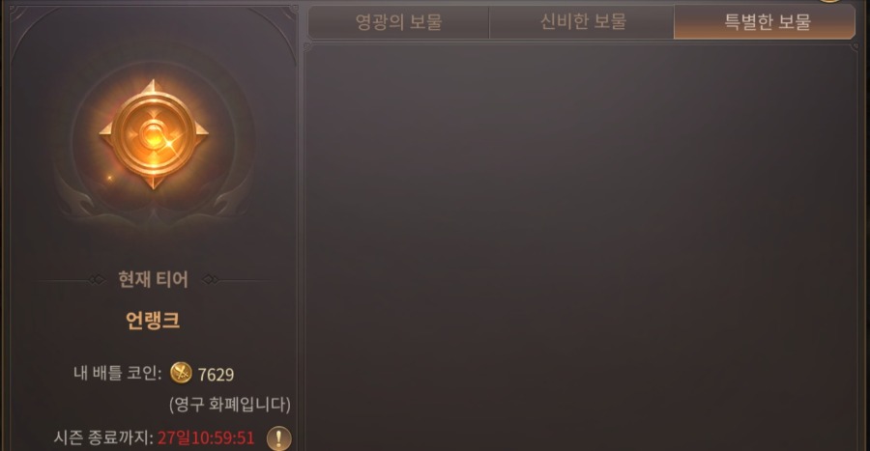Click the gold battle coin icon

[x=181, y=373]
